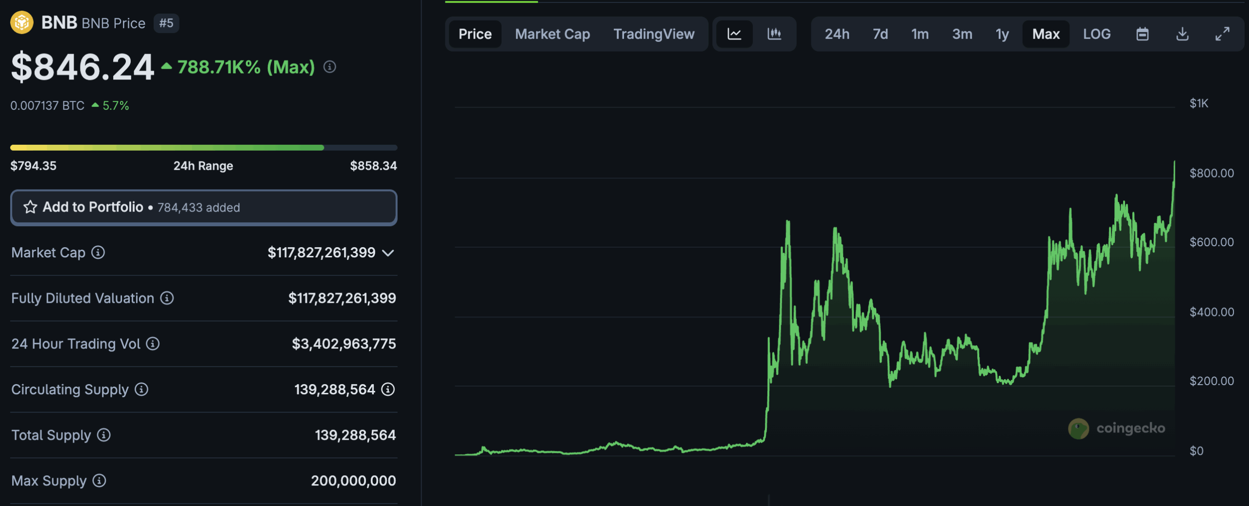Image resolution: width=1249 pixels, height=506 pixels.
Task: Open Total Supply info icon
Action: pos(103,435)
